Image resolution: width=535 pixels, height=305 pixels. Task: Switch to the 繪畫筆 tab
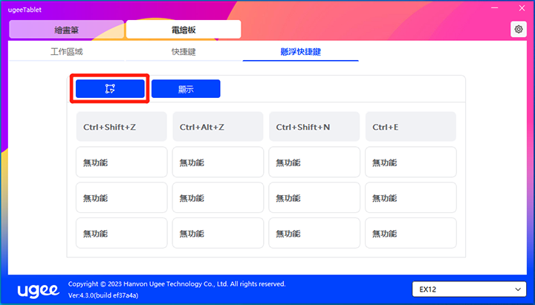pos(65,30)
